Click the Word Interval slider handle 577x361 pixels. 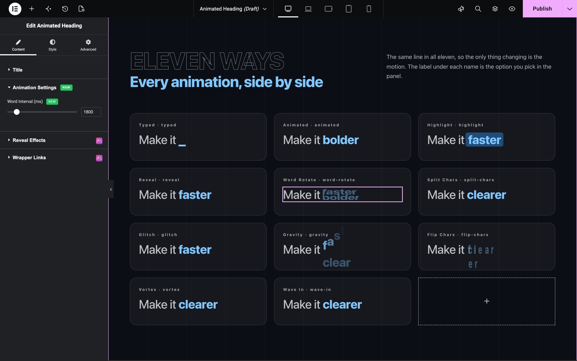click(17, 112)
